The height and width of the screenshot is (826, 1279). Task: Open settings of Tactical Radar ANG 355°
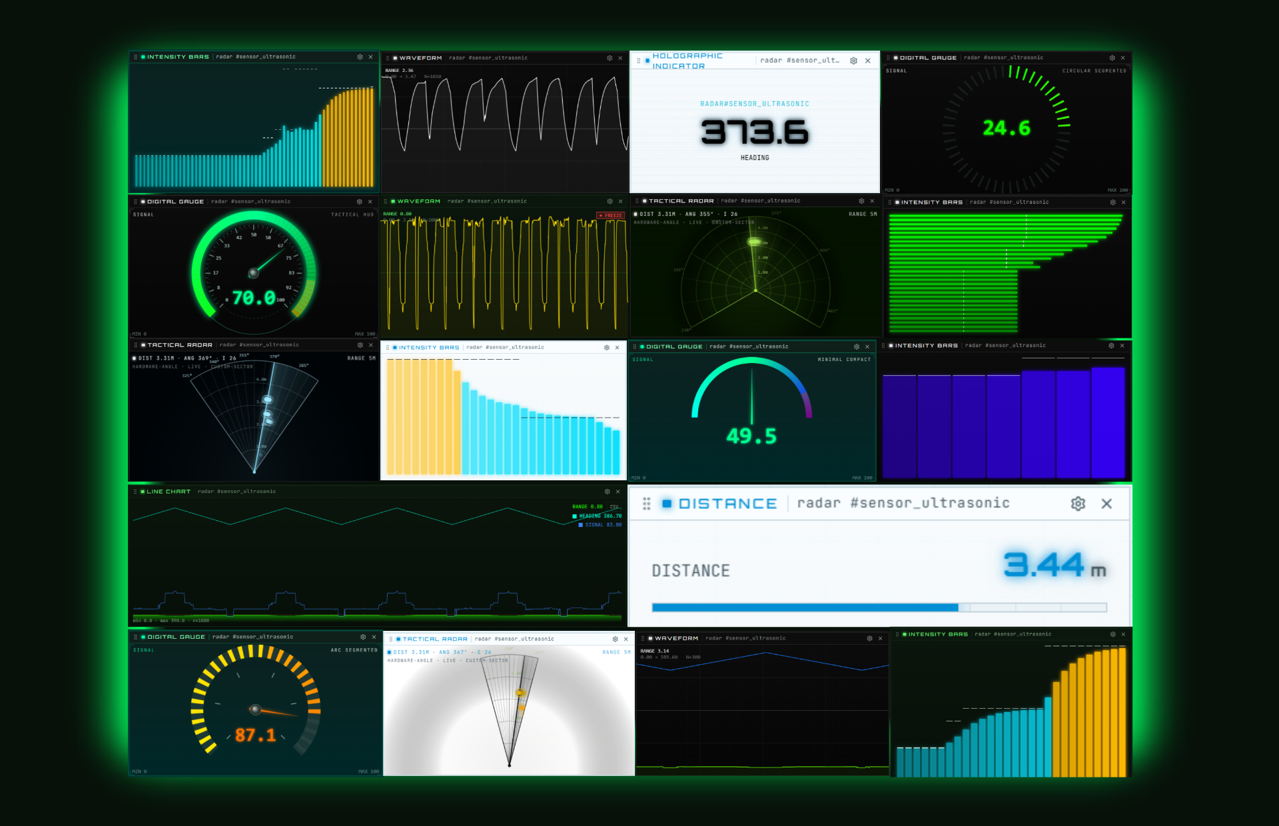[861, 201]
